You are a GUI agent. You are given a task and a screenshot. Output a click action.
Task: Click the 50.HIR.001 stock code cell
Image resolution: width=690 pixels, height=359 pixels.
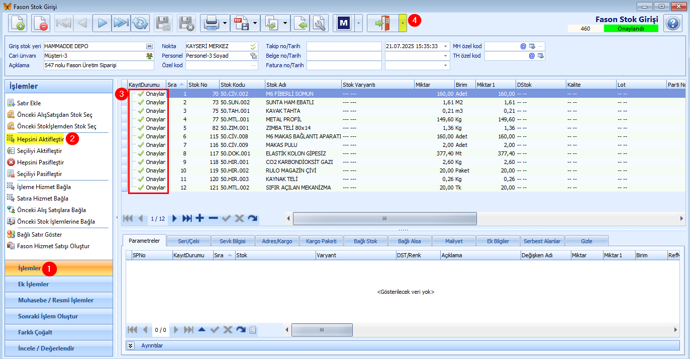click(242, 162)
